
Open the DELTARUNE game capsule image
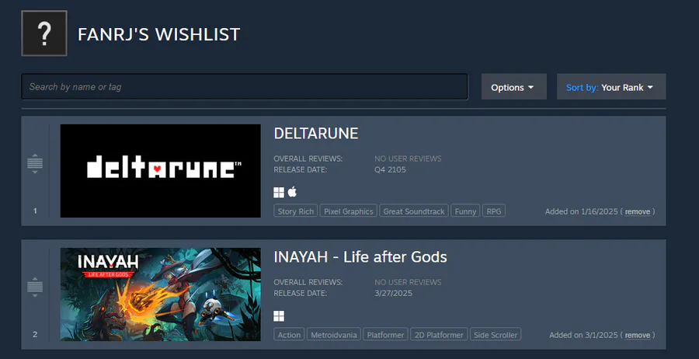tap(161, 171)
